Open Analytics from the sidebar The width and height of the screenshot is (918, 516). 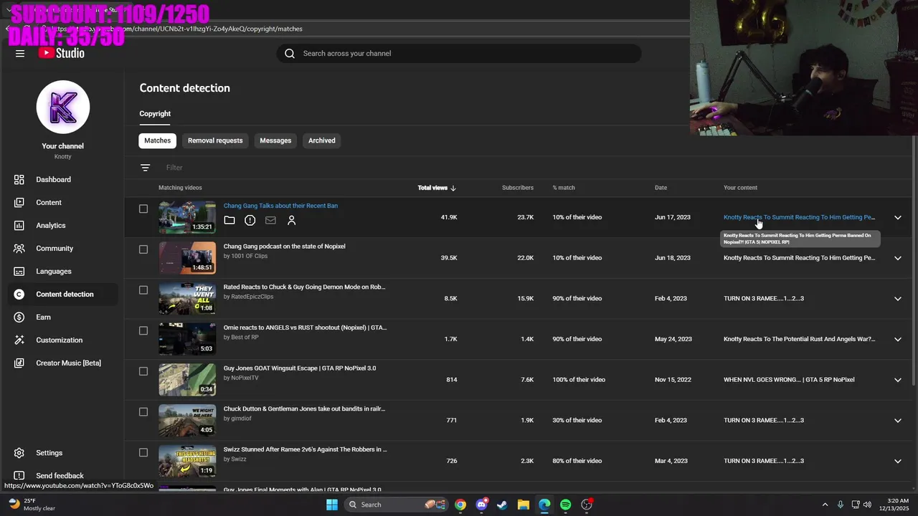coord(62,225)
